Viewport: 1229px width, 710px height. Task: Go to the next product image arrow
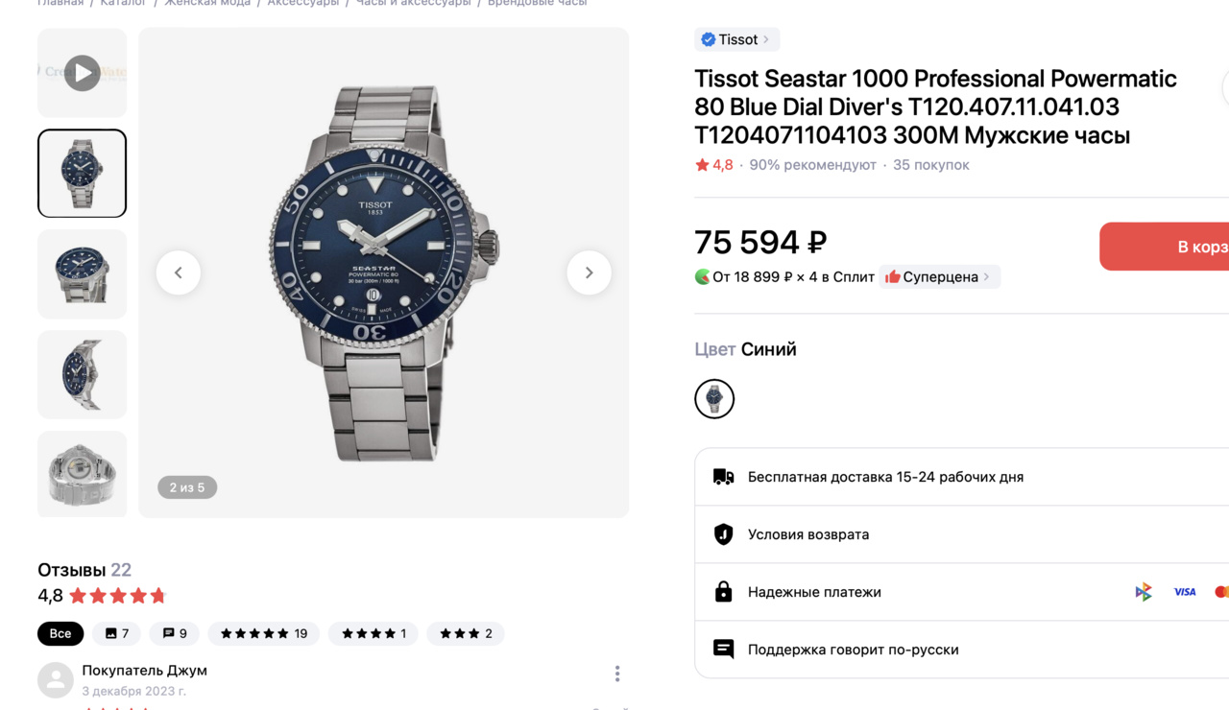(589, 273)
